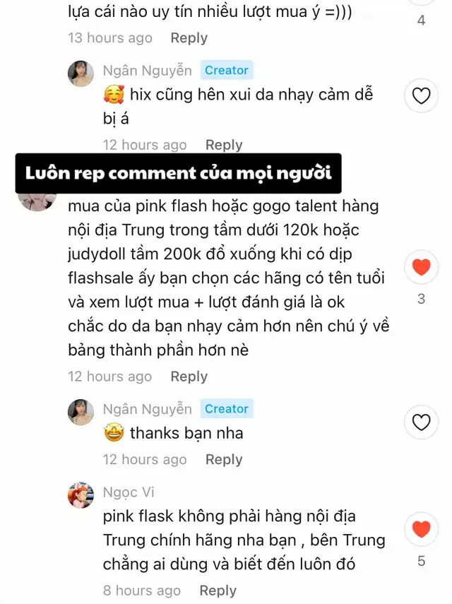Open Ngân Nguyễn username above thanks reply
The height and width of the screenshot is (604, 452).
(x=148, y=409)
